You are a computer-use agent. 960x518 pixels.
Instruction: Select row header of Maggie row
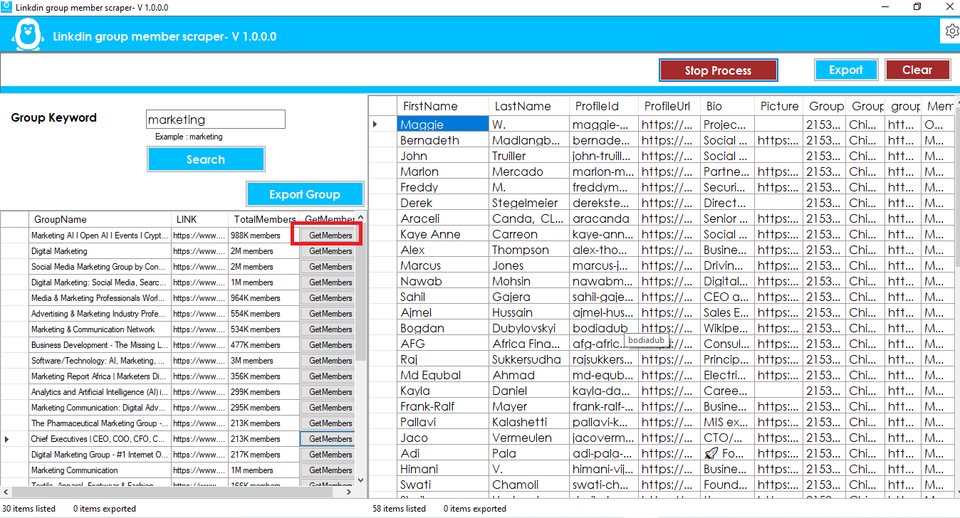click(383, 125)
